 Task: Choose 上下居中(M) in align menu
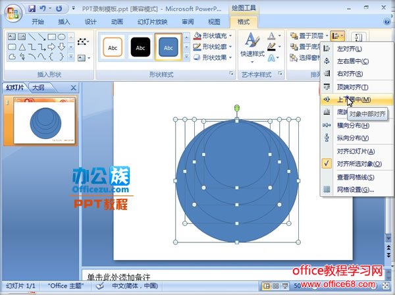point(357,100)
